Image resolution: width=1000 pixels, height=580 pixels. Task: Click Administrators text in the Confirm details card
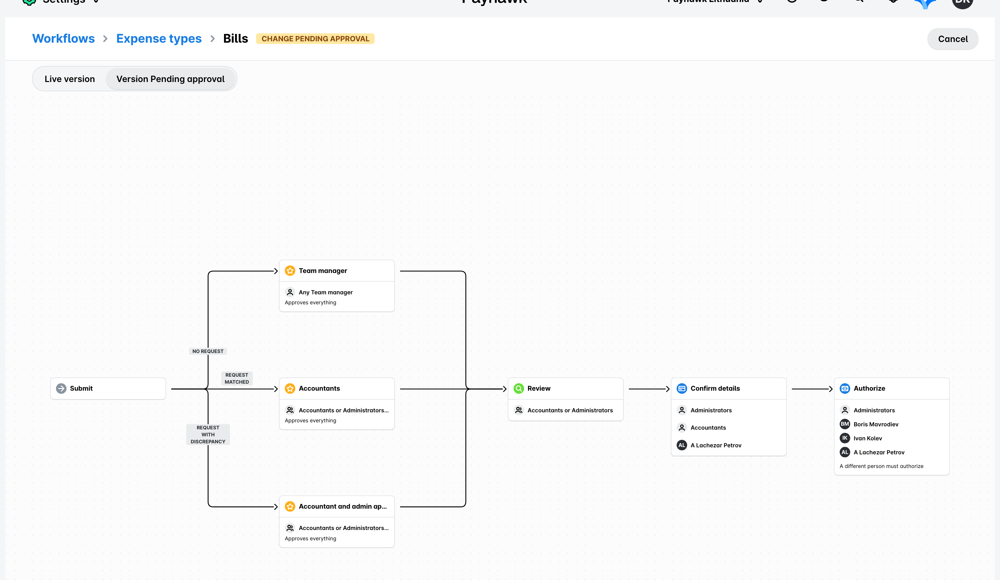click(x=711, y=410)
